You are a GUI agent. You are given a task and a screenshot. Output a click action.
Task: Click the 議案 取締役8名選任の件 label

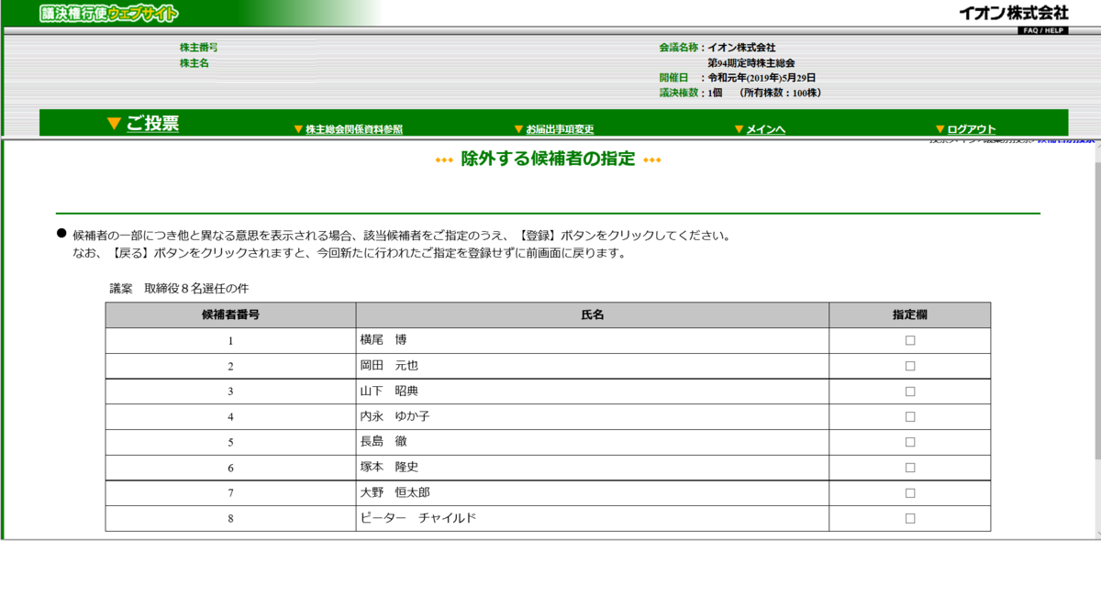click(179, 288)
